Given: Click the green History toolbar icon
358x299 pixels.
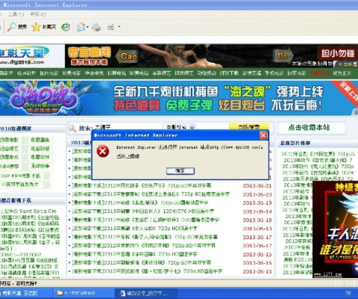Looking at the screenshot, I should [x=66, y=27].
